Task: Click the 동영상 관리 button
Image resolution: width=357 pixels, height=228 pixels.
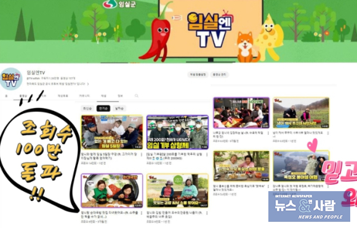Action: (x=219, y=74)
